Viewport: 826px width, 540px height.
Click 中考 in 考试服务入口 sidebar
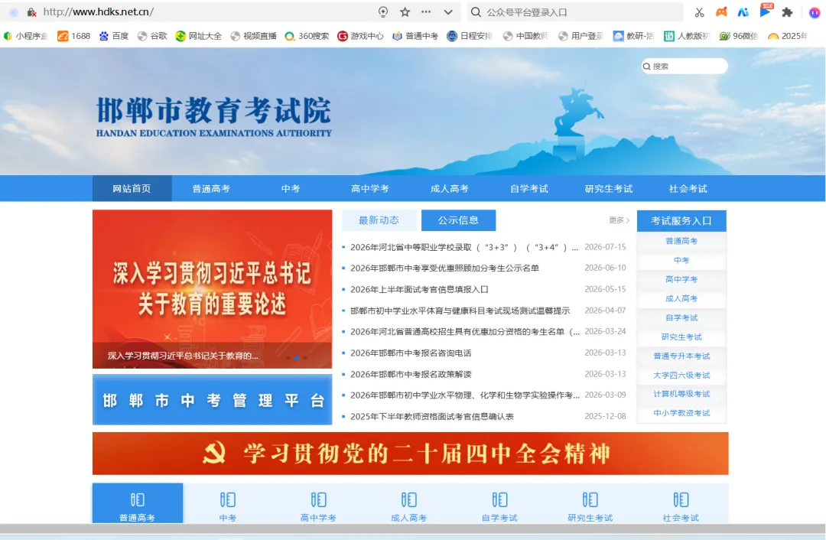tap(681, 260)
